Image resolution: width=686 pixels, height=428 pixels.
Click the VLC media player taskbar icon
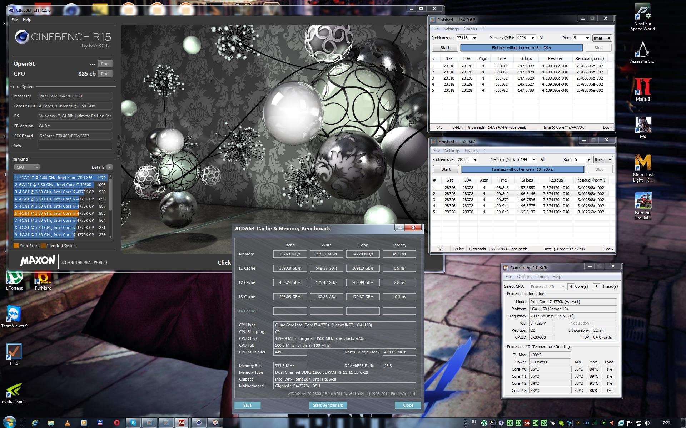67,423
